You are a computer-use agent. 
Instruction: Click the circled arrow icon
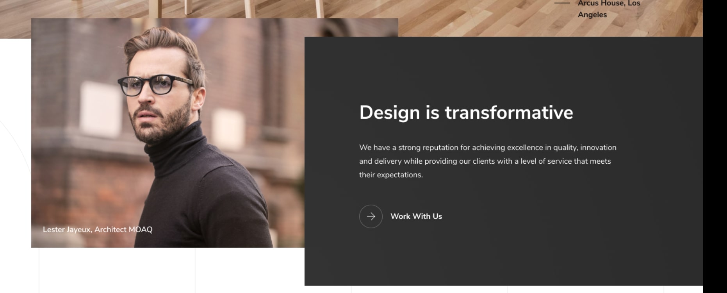pyautogui.click(x=371, y=216)
